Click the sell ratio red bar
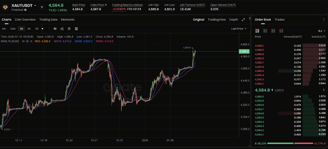The width and height of the screenshot is (328, 149). coord(304,143)
